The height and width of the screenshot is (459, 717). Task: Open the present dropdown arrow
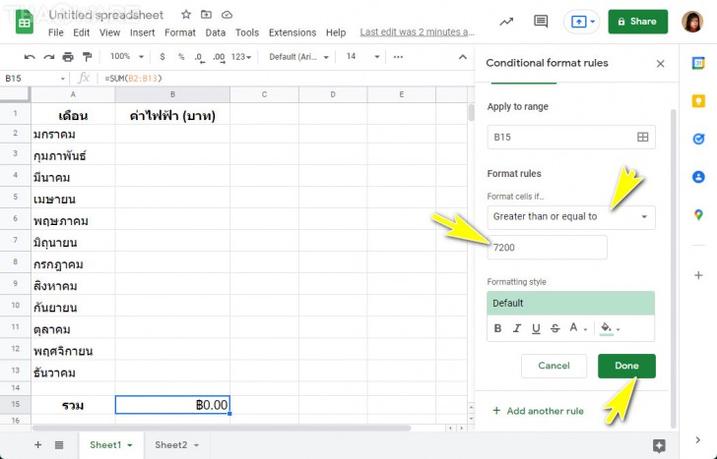coord(593,22)
